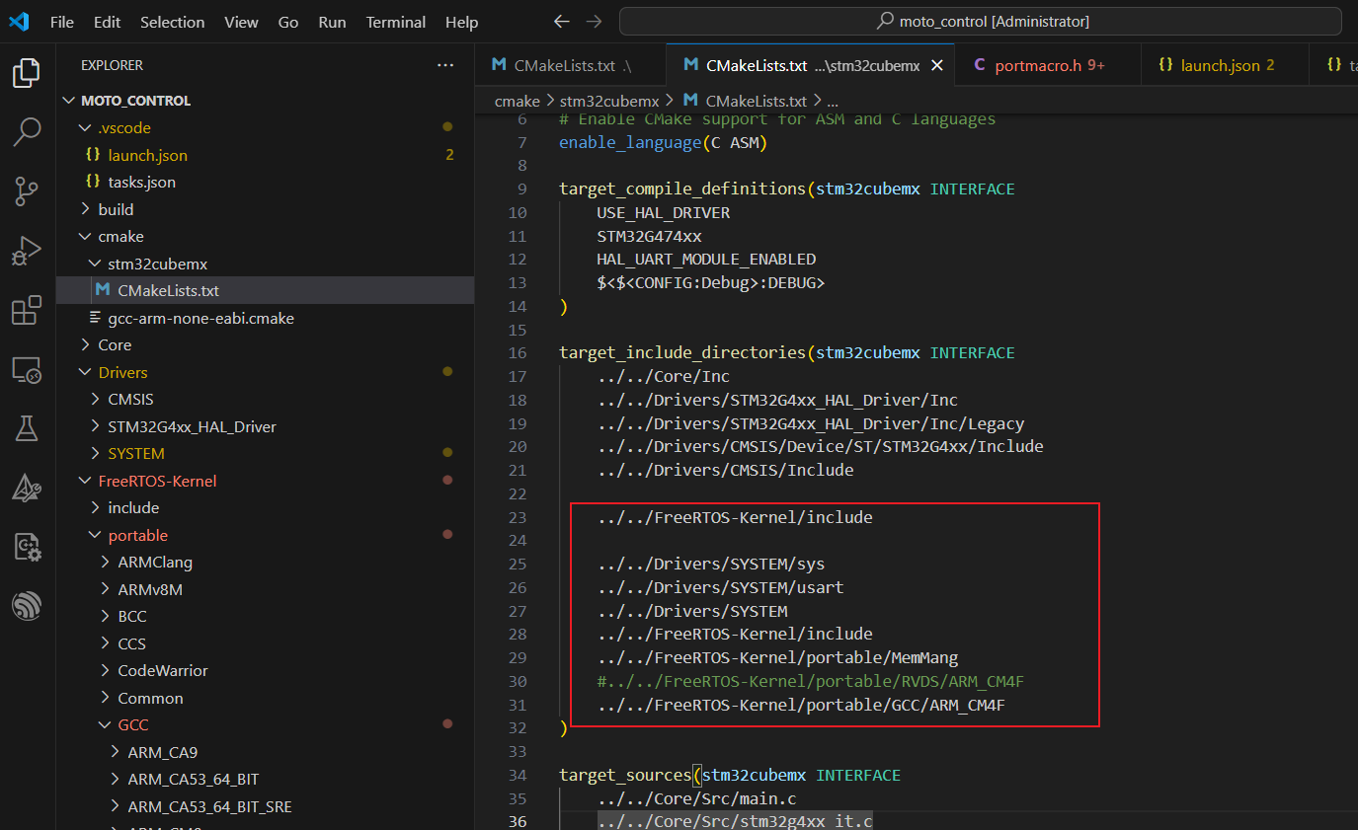Open the Testing flask icon

(x=27, y=428)
